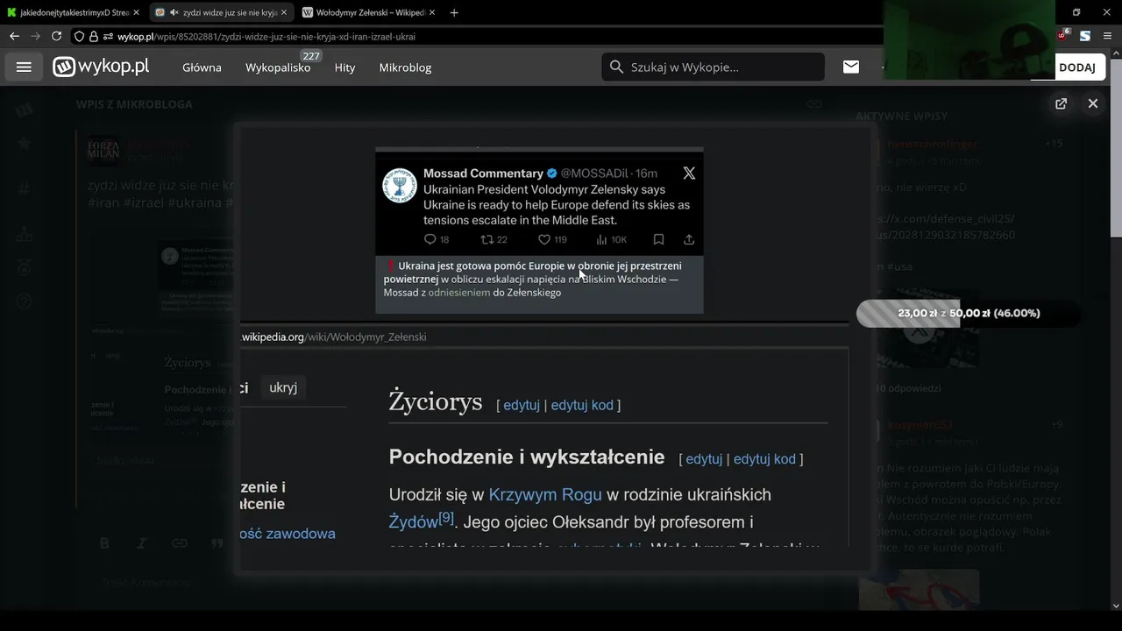Open the mail messages icon
This screenshot has width=1122, height=631.
pos(851,67)
